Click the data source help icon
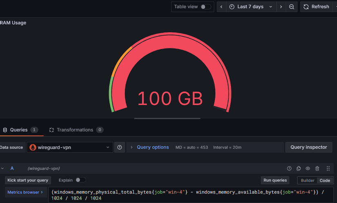 pos(119,147)
